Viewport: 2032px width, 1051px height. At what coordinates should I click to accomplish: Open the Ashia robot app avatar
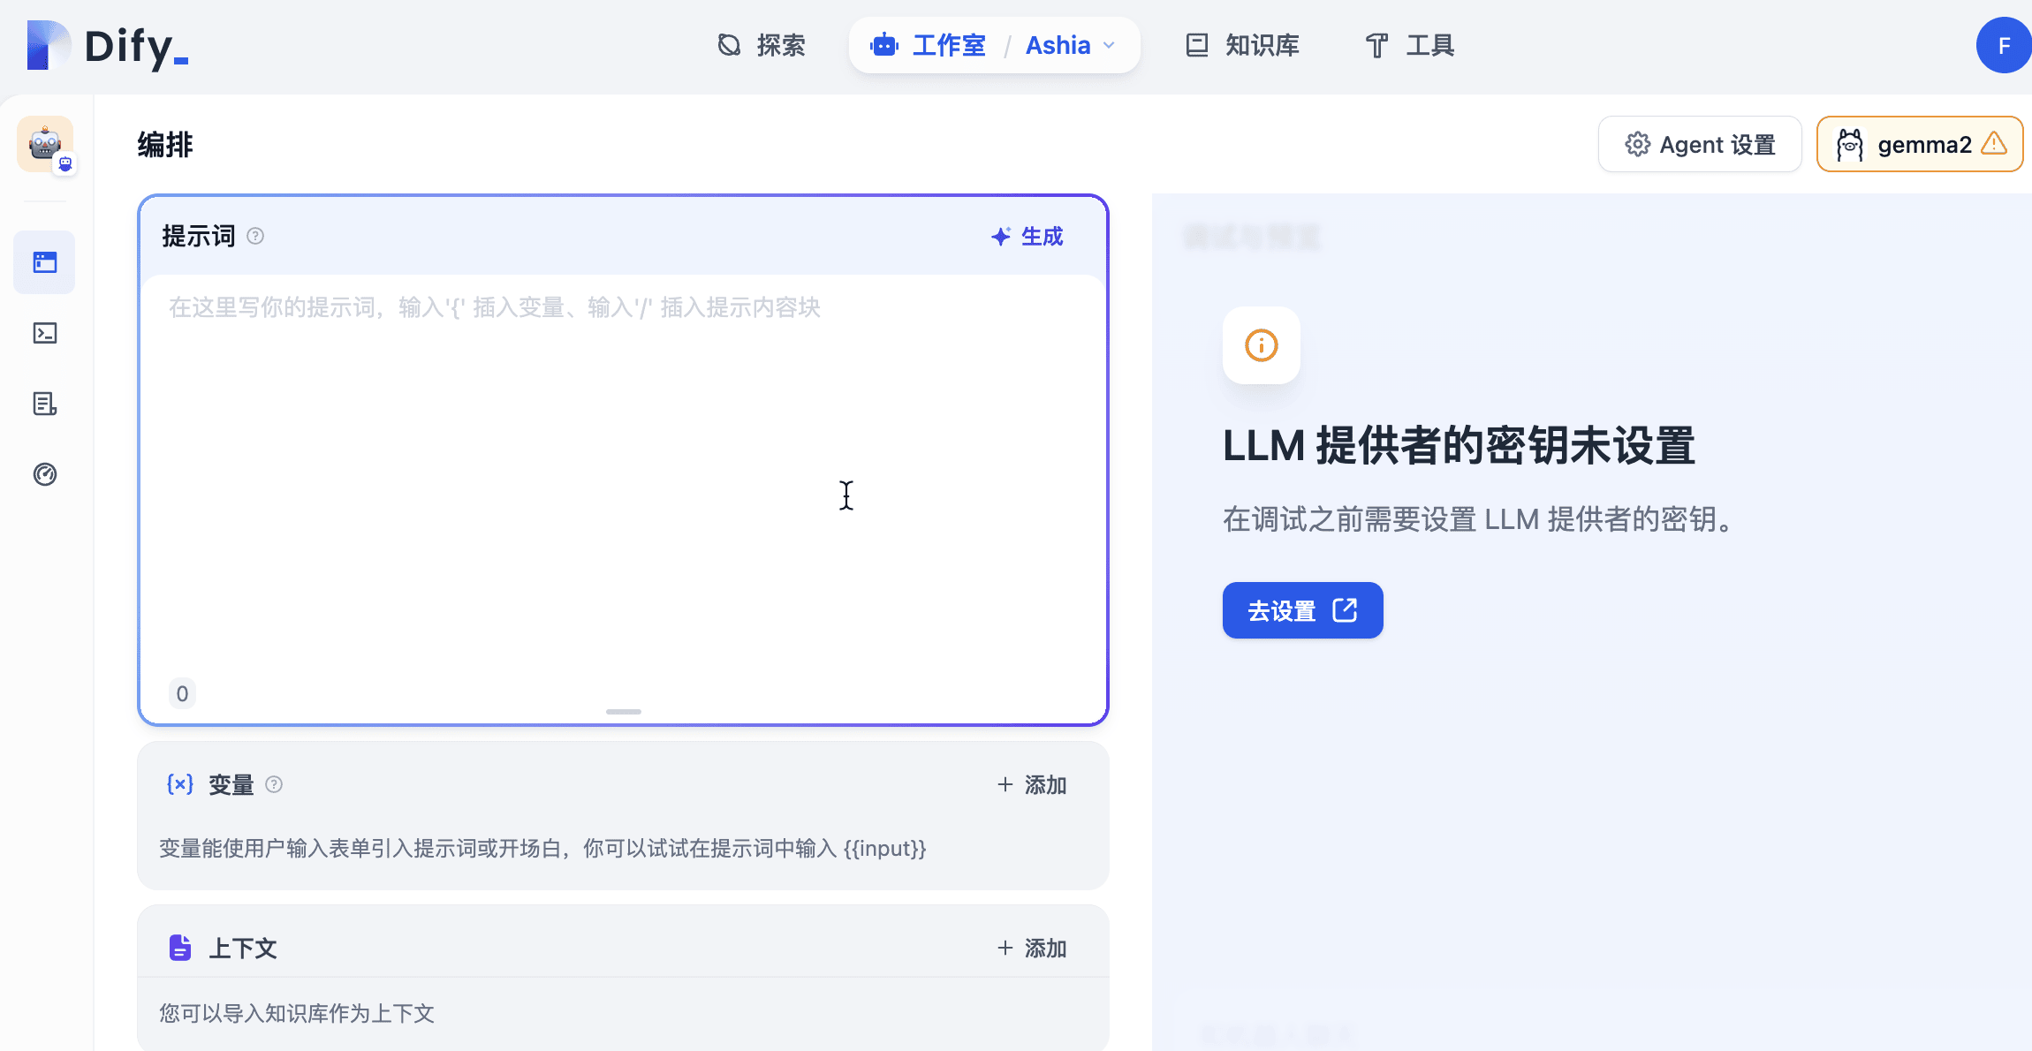[x=44, y=143]
